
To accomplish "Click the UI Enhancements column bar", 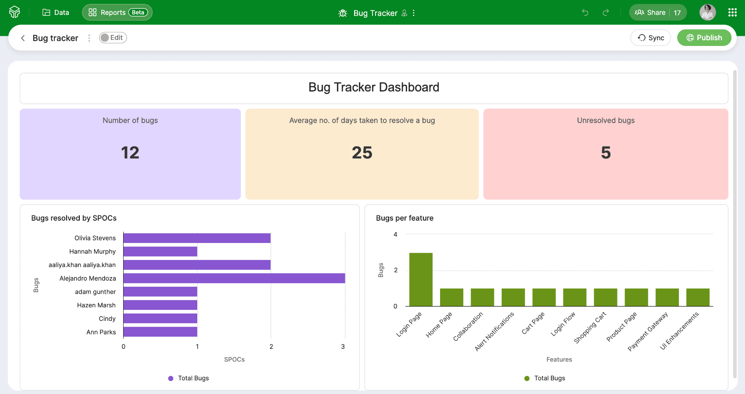I will click(x=698, y=297).
